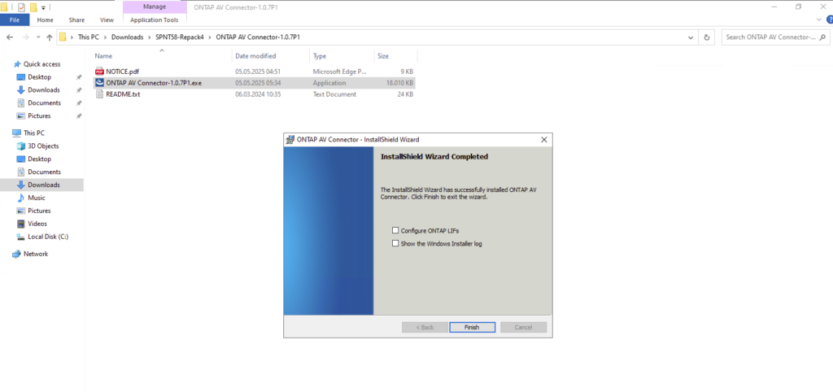Click This PC in the address path
This screenshot has width=833, height=392.
point(88,37)
